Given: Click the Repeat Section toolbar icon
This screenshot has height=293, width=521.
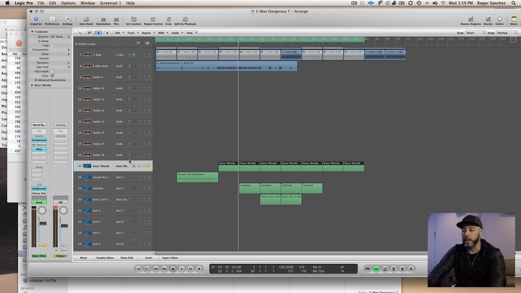Looking at the screenshot, I should 153,21.
